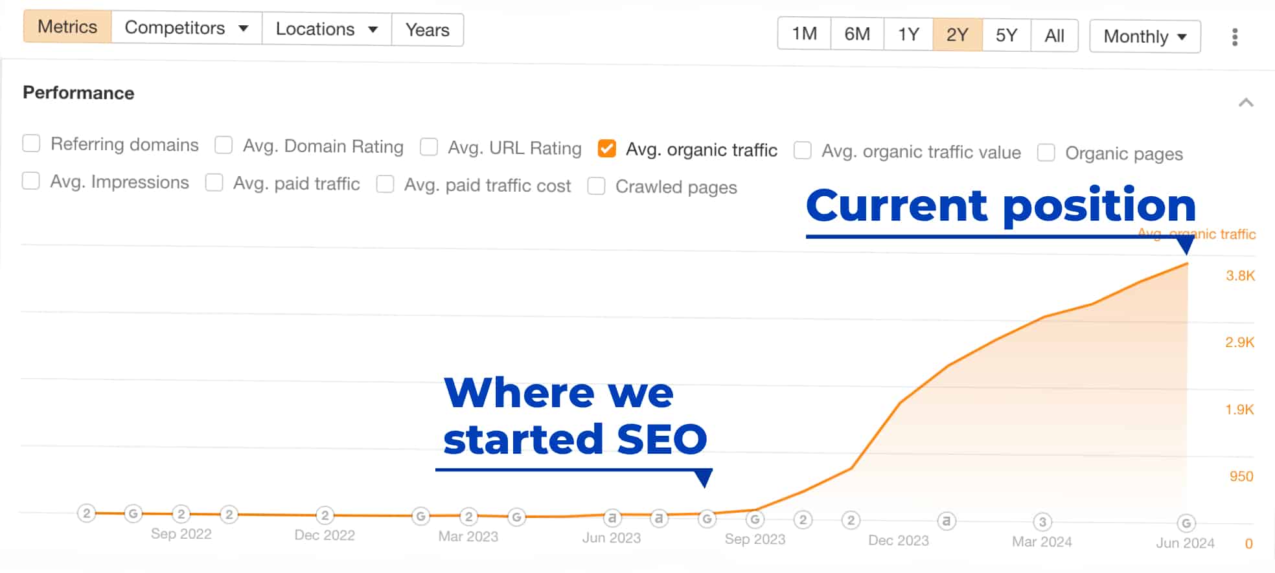Open the Competitors dropdown

(x=187, y=28)
